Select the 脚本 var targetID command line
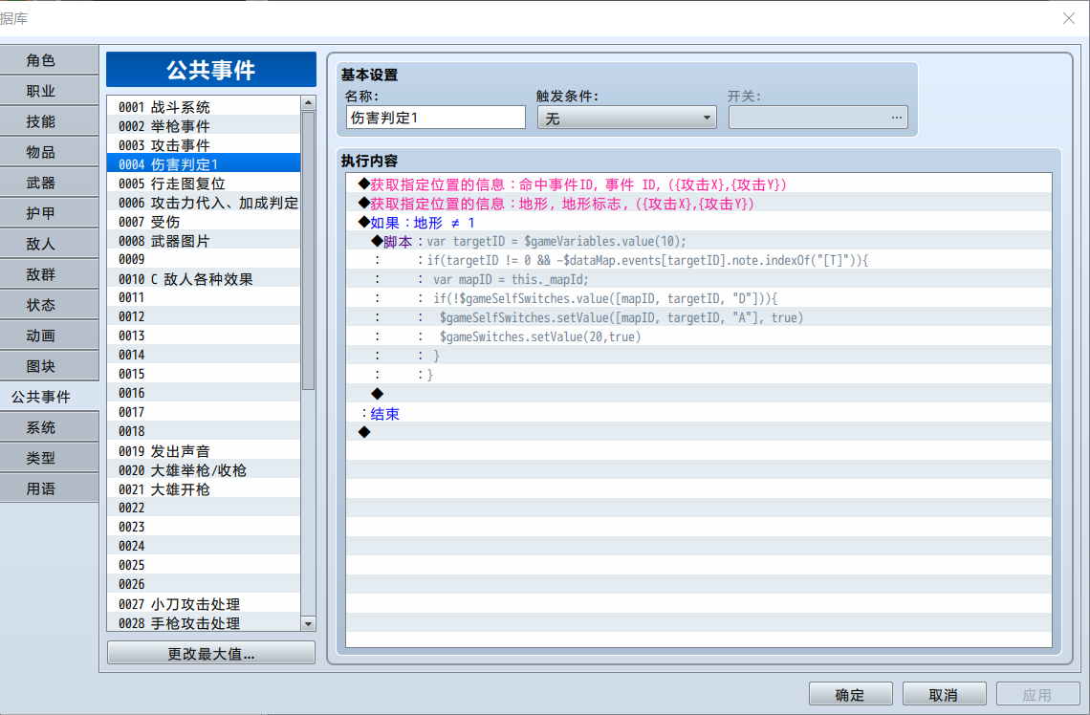Viewport: 1090px width, 715px height. click(x=699, y=241)
